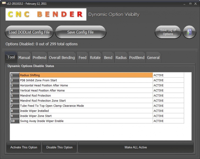Click ACTIVE status of Swing Away row
Screen dimensions: 200x159
click(168, 121)
